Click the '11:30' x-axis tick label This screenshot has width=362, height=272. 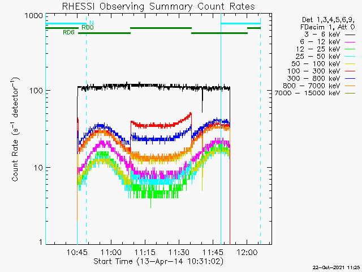click(179, 252)
